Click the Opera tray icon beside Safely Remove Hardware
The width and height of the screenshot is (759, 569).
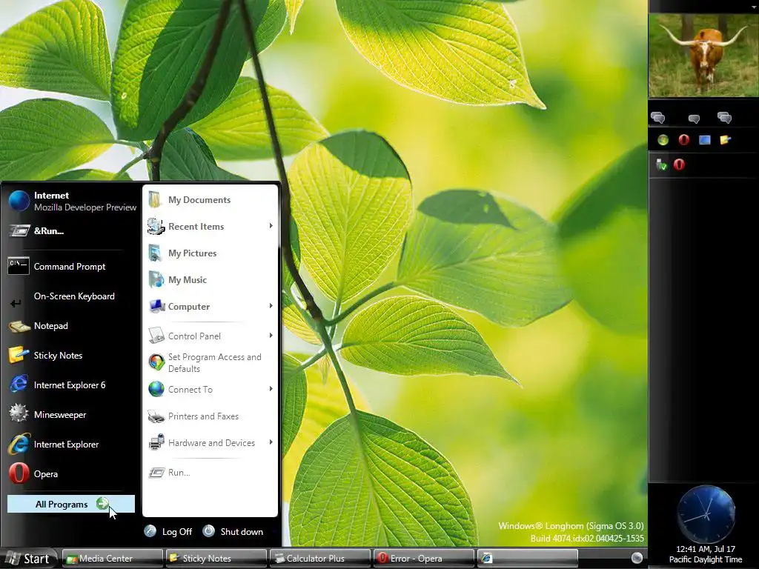click(x=679, y=164)
